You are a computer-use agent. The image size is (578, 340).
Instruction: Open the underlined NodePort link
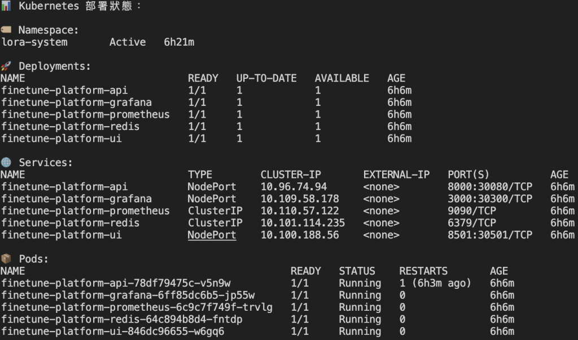tap(212, 235)
